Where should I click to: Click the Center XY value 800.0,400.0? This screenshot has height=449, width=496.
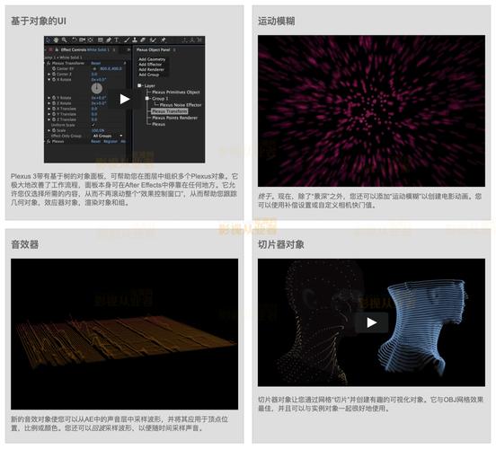point(111,68)
